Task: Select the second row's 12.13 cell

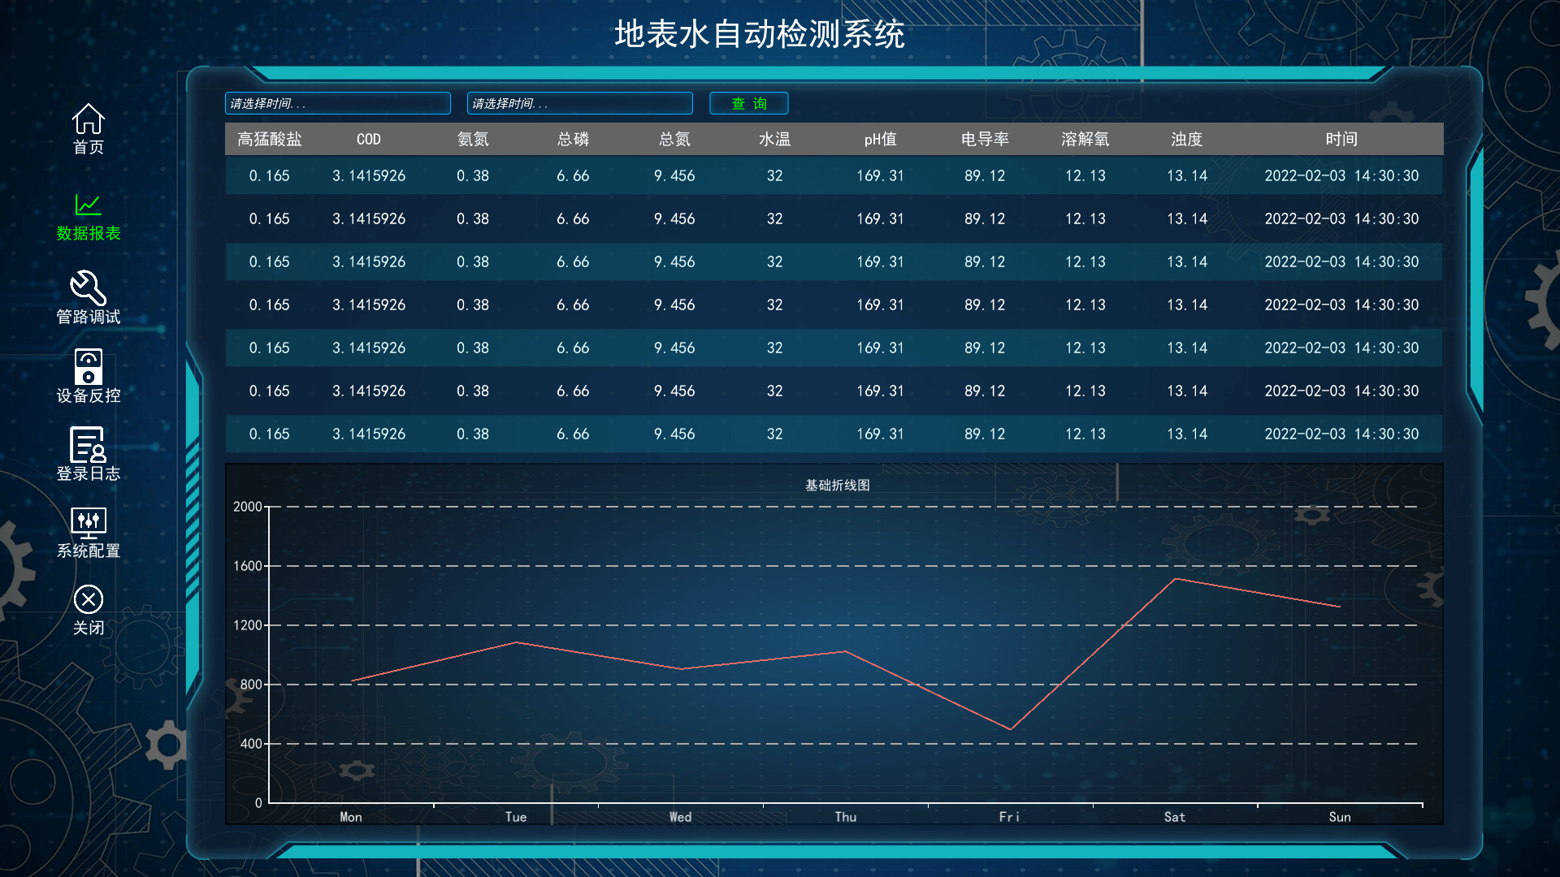Action: 1085,218
